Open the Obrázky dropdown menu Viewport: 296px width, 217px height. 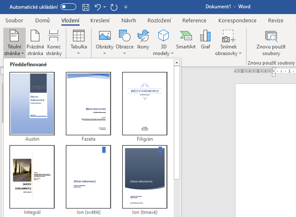pyautogui.click(x=104, y=53)
